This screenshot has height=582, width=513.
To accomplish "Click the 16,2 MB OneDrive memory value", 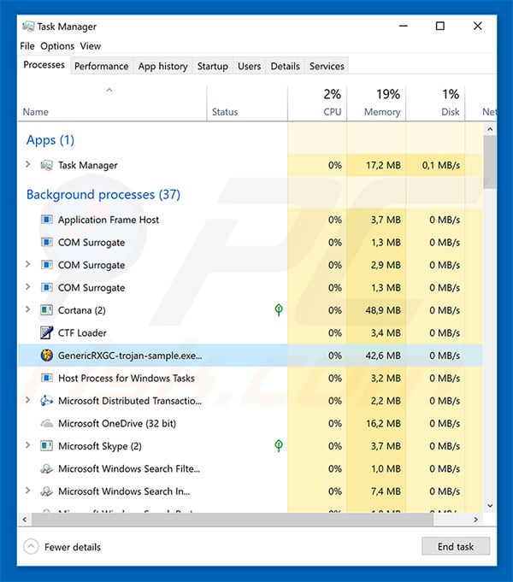I will pos(383,424).
